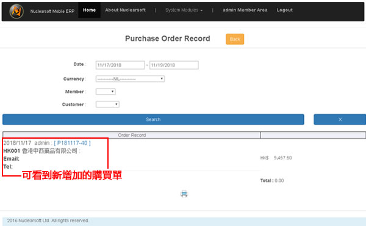Click the blue Search button
This screenshot has height=226, width=366.
[x=153, y=120]
